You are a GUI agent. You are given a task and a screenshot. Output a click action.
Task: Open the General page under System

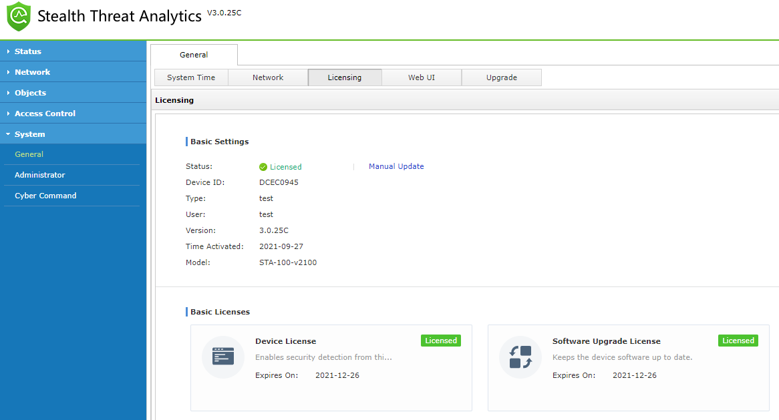[x=29, y=154]
